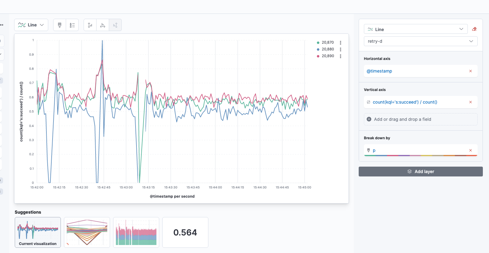Open the retry-d data view dropdown
489x253 pixels.
point(420,41)
